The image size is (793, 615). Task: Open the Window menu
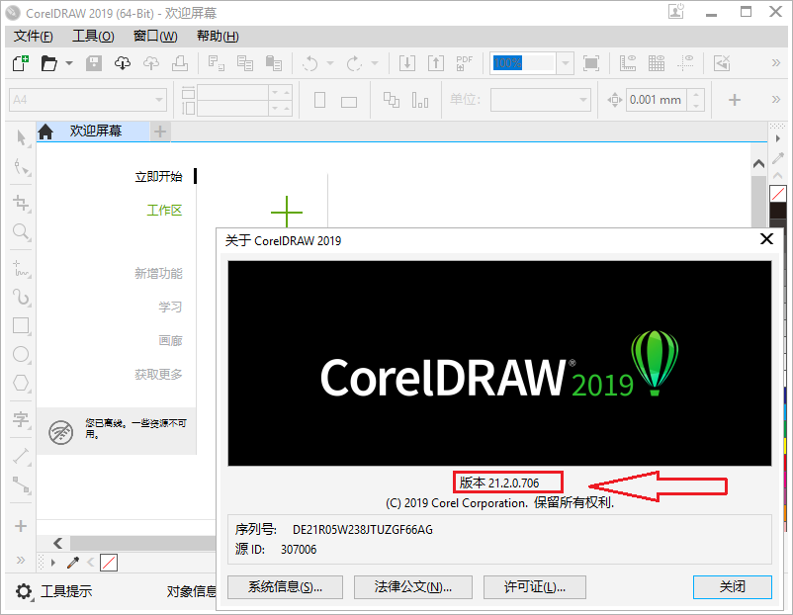click(x=155, y=36)
